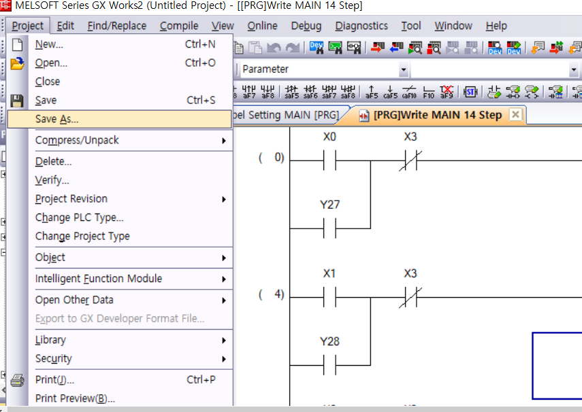Click the Redo arrow icon
The image size is (582, 412).
point(293,48)
